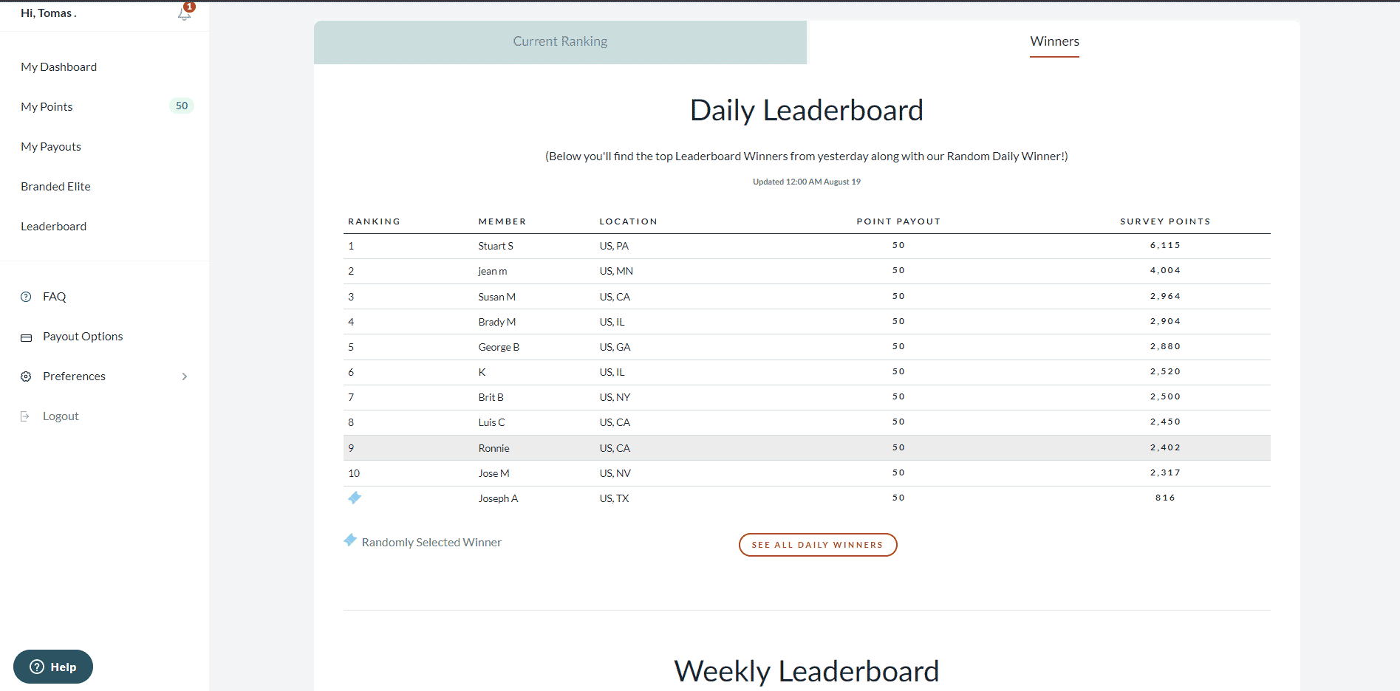Select member K in row 6

click(x=482, y=373)
